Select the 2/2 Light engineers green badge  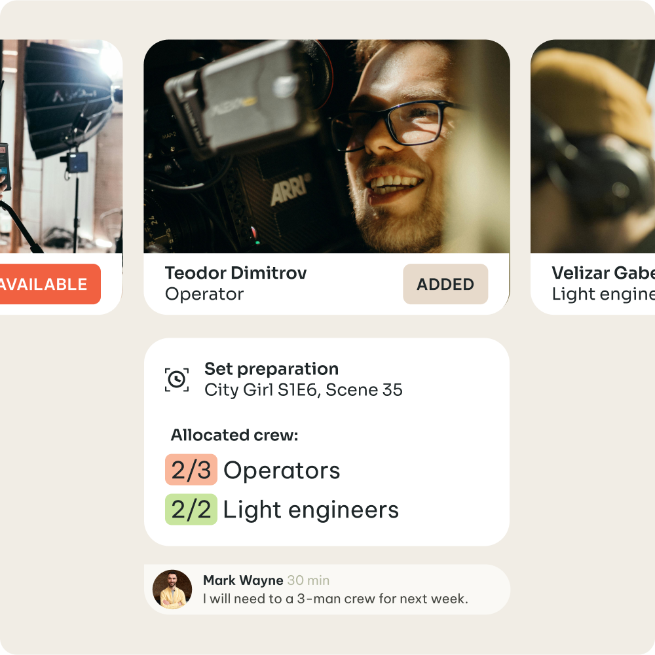191,509
